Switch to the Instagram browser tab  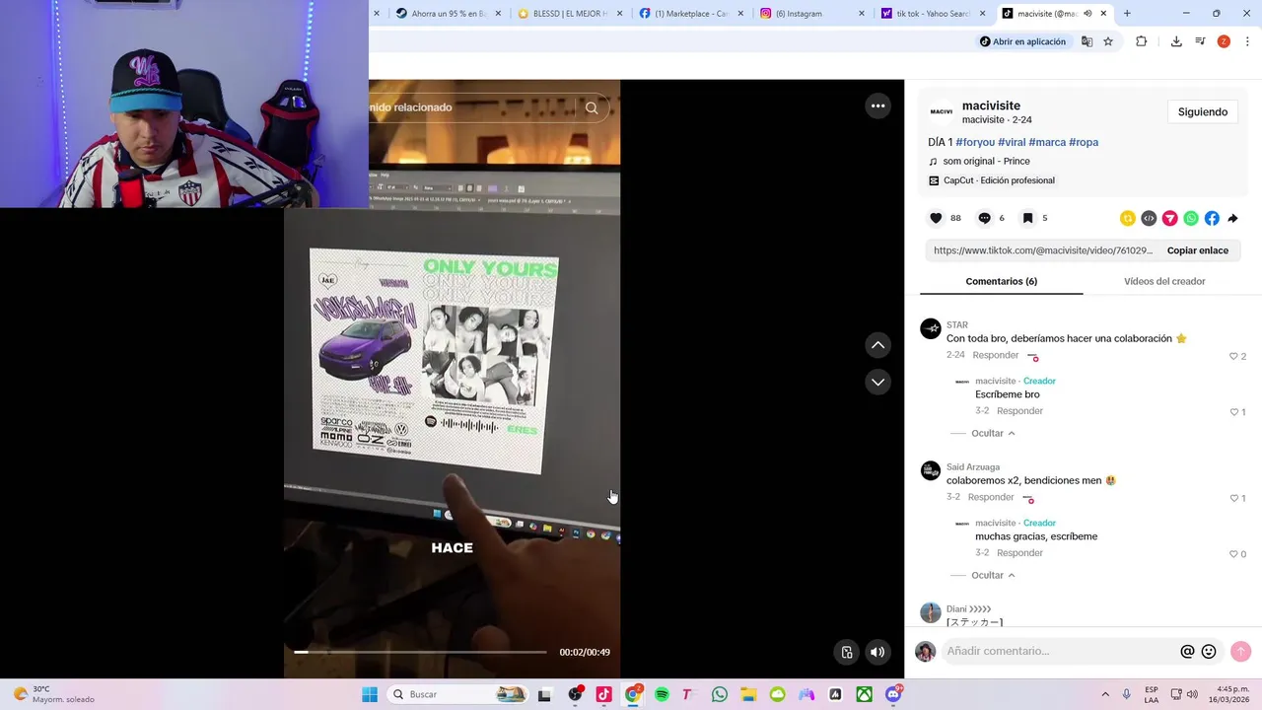click(x=812, y=13)
